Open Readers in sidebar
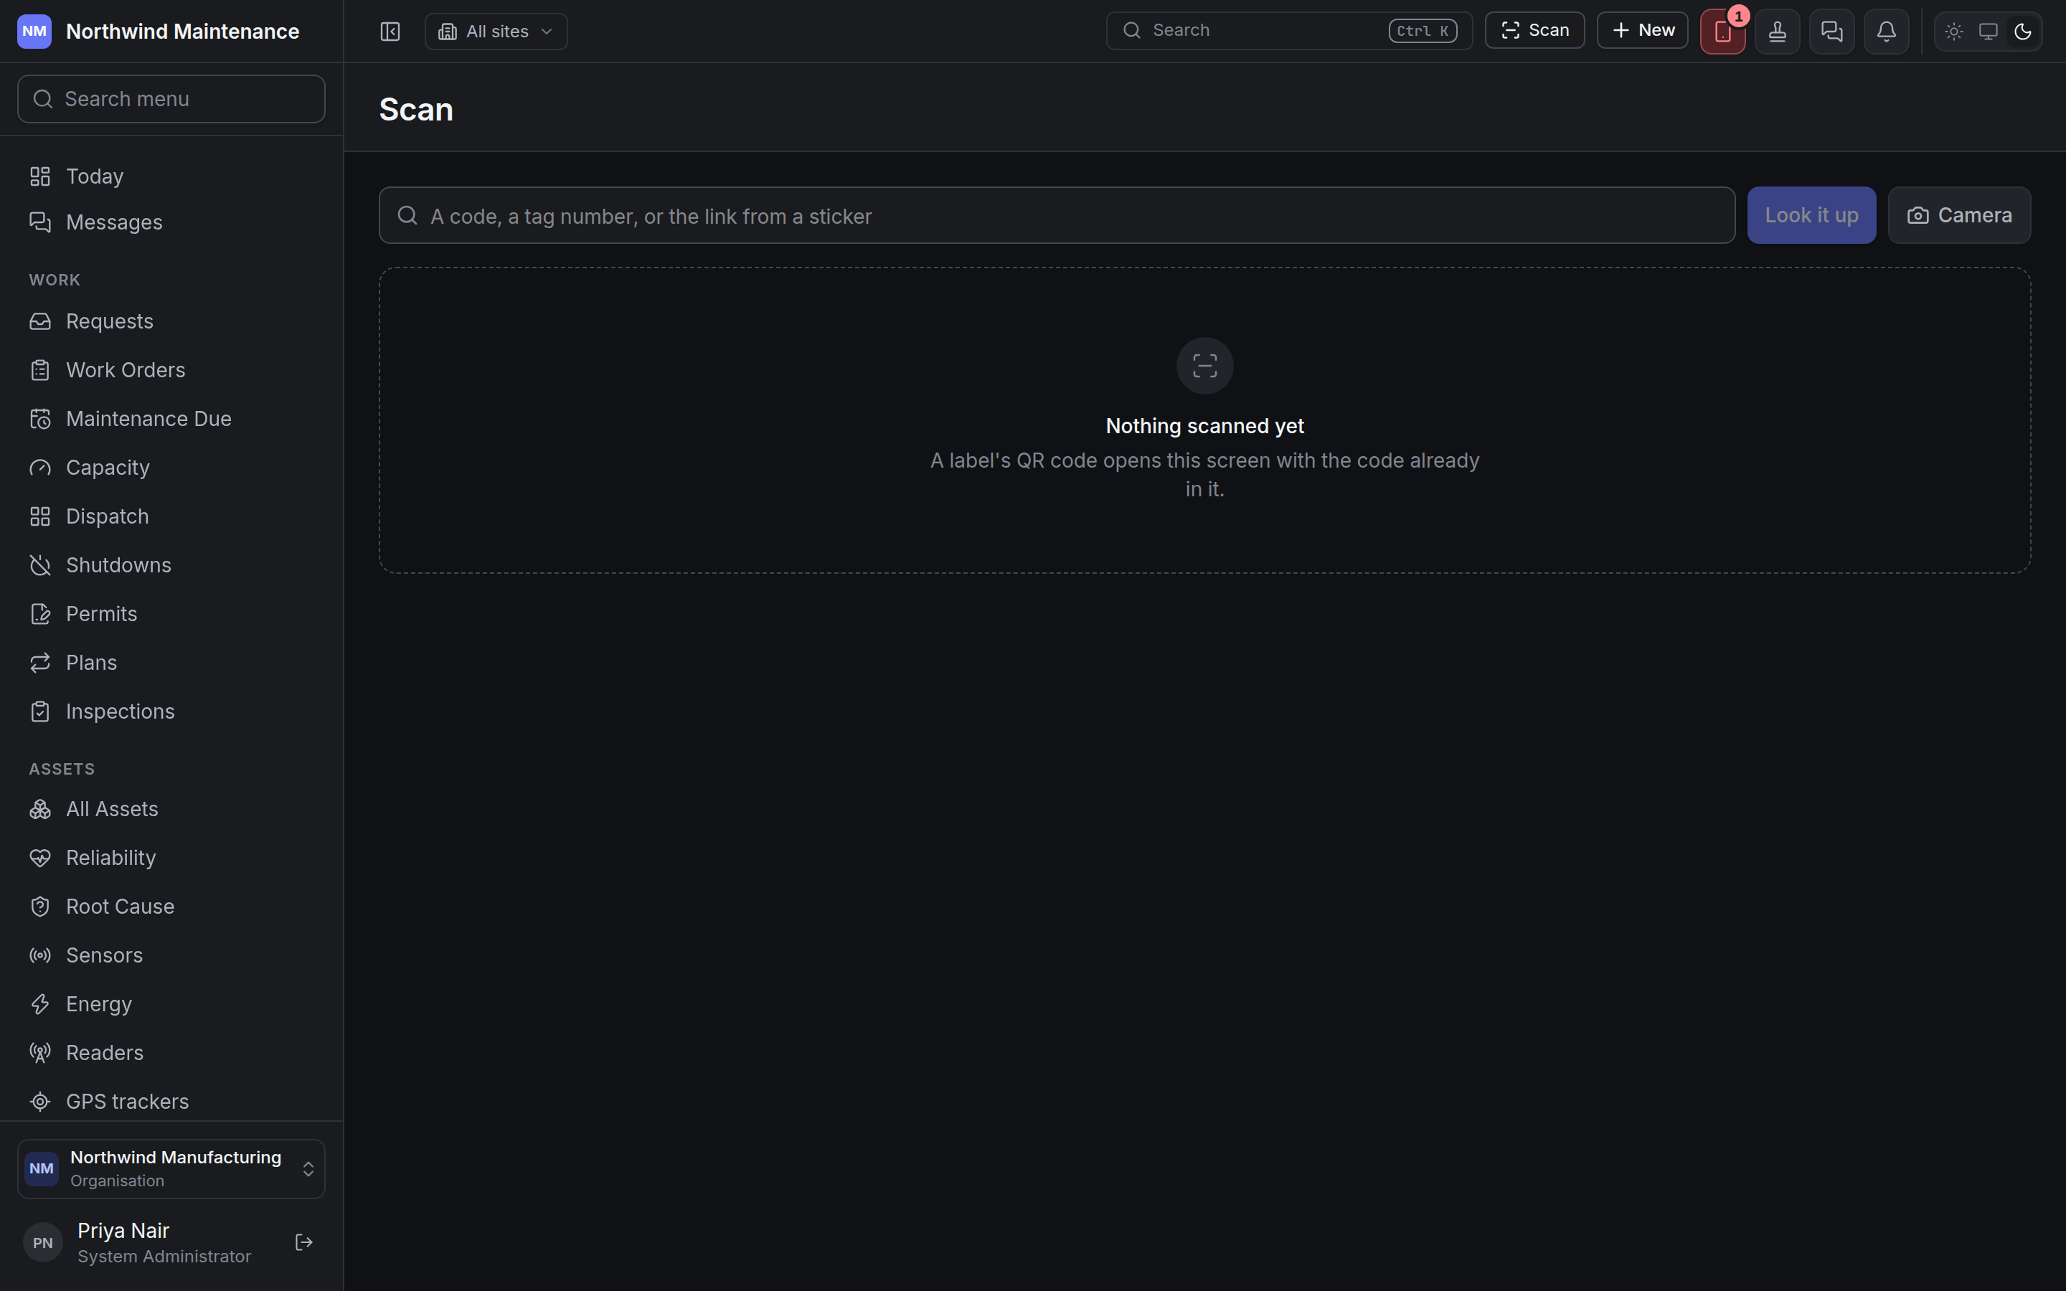Image resolution: width=2066 pixels, height=1291 pixels. 171,1052
